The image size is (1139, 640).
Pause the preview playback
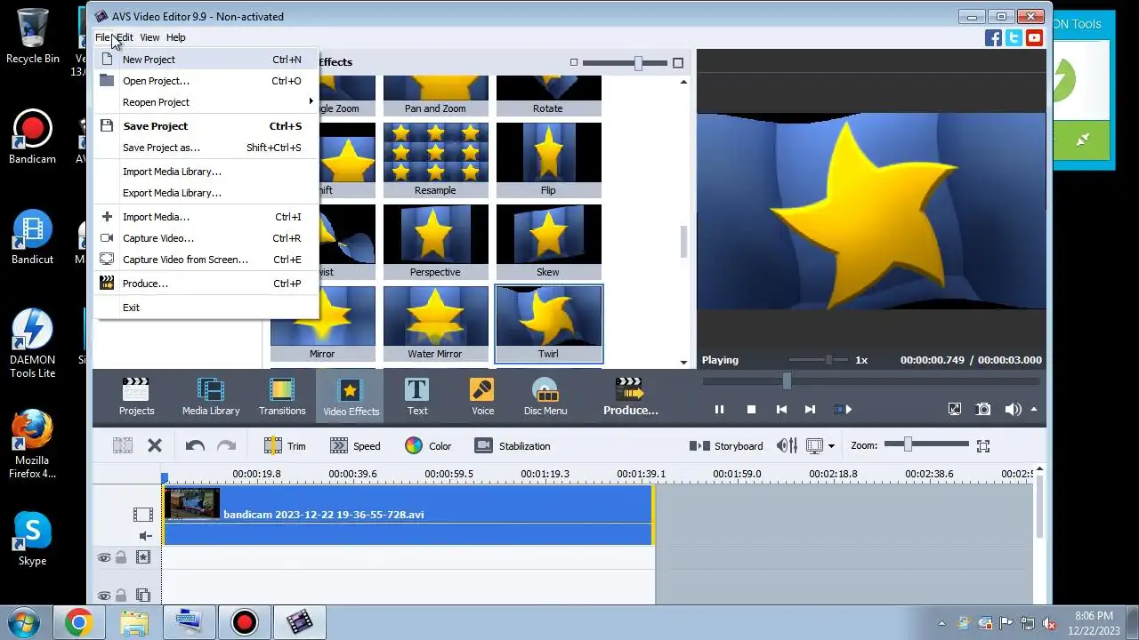click(x=719, y=409)
